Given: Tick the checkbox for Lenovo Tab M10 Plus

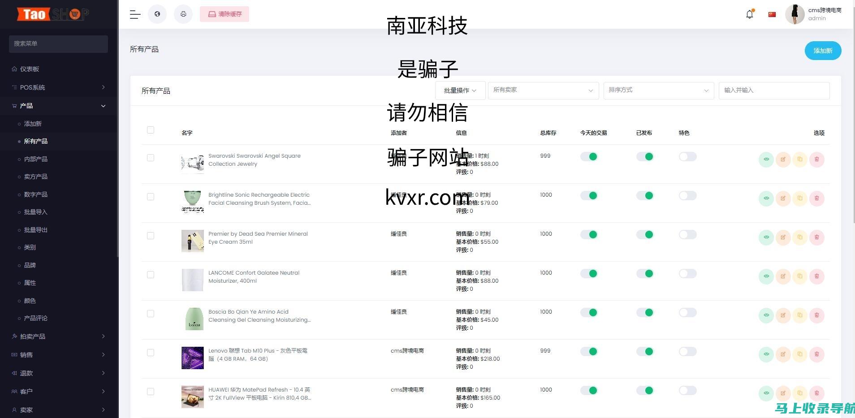Looking at the screenshot, I should 151,353.
